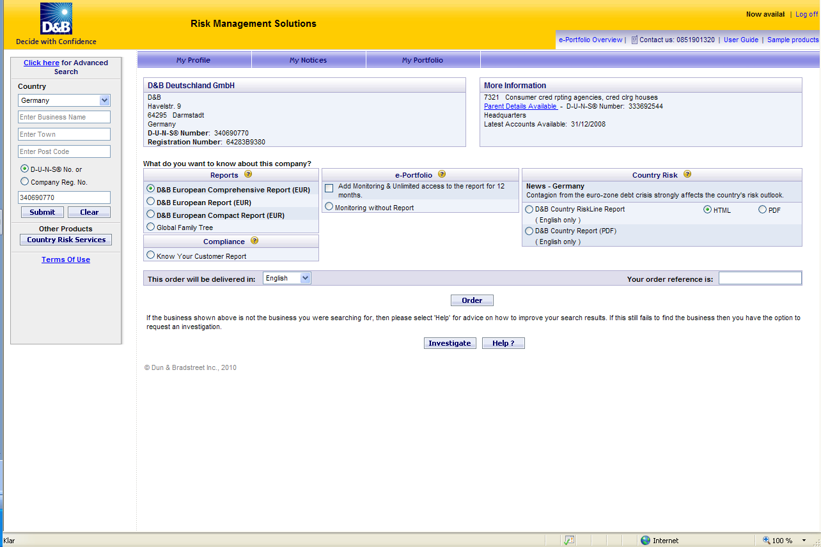Open help icon next to Country Risk heading
The height and width of the screenshot is (547, 821).
pyautogui.click(x=687, y=174)
